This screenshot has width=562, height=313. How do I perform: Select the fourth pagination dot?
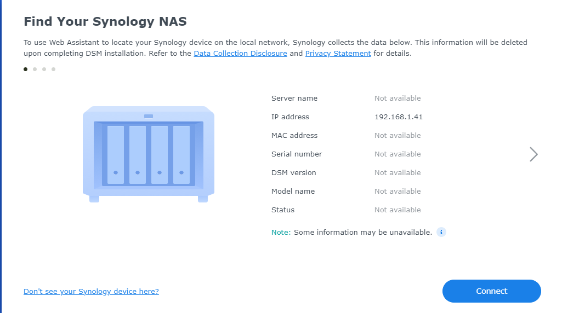54,69
